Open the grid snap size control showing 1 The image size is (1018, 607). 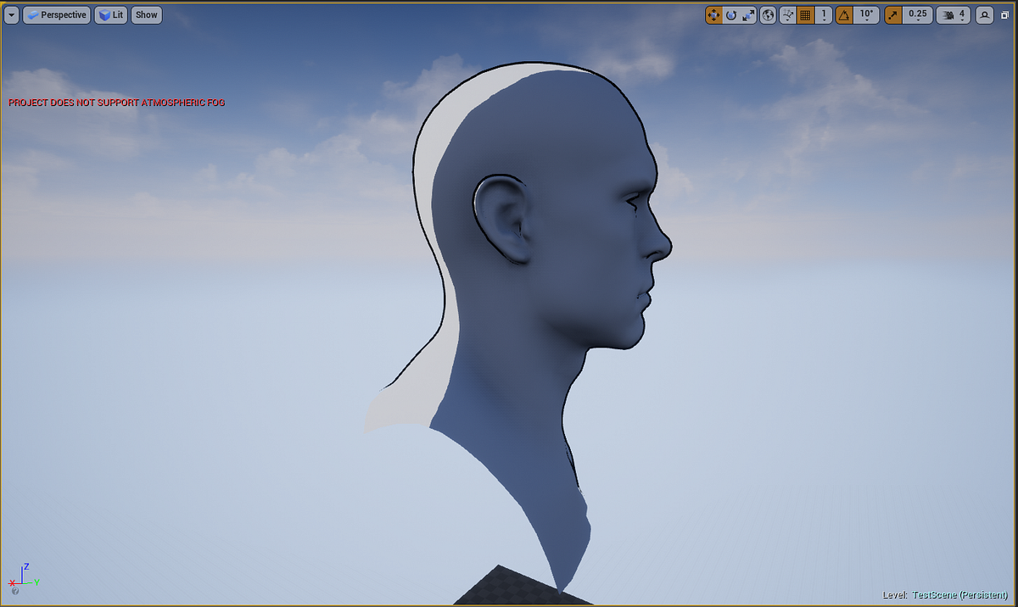(x=823, y=14)
